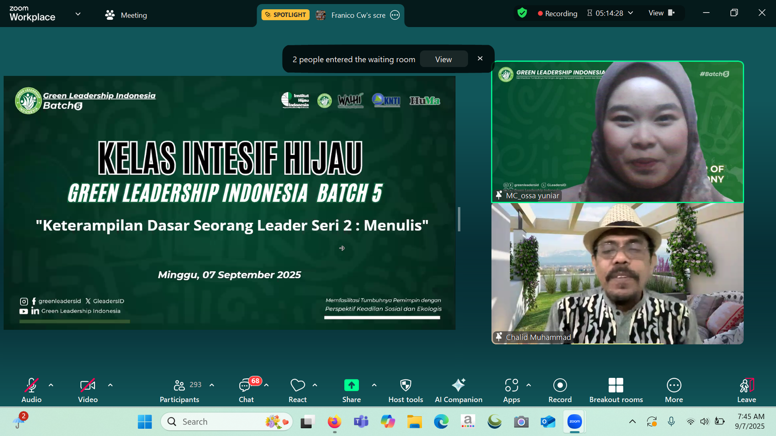Image resolution: width=776 pixels, height=436 pixels.
Task: Select Chalid Muhammad's video tile
Action: click(617, 274)
